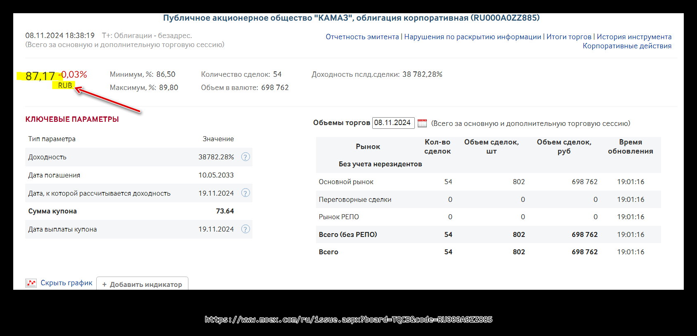Image resolution: width=697 pixels, height=336 pixels.
Task: Click the 802 value in Основной рынок row
Action: (519, 182)
